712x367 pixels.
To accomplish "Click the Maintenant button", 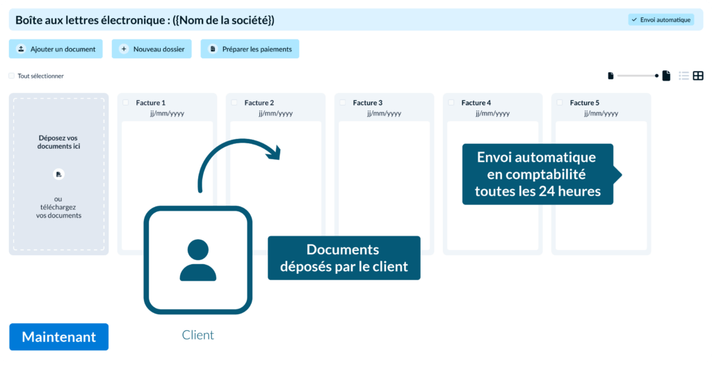I will [x=58, y=337].
